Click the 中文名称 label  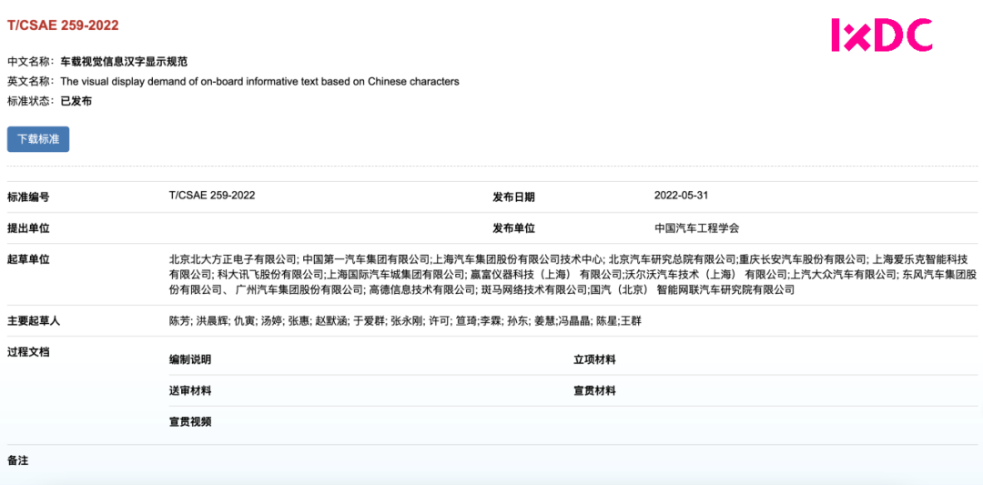(31, 62)
